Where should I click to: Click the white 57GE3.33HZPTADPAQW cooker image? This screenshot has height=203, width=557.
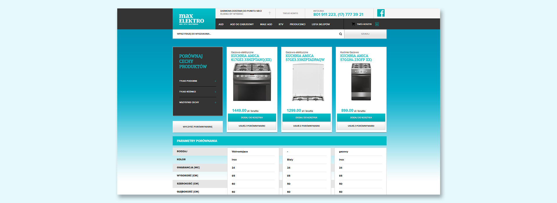[308, 82]
